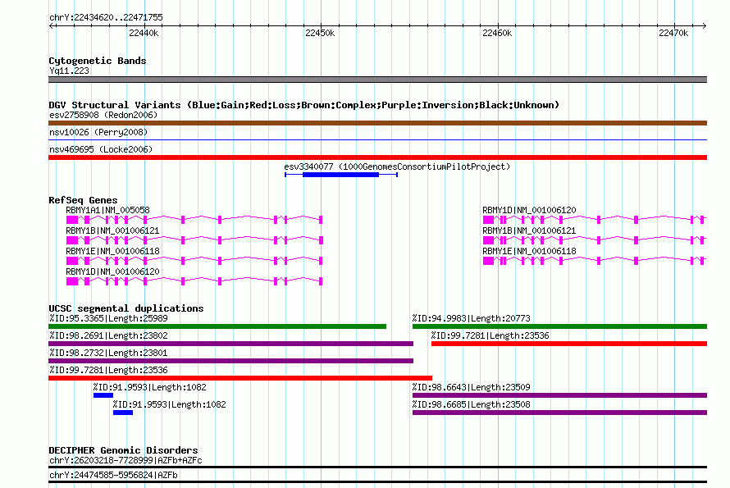
Task: Click the %ID:94.9983|Length:20773 duplication label
Action: click(471, 318)
